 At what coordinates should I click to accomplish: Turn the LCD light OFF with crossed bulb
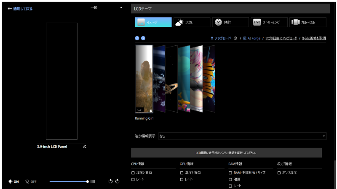tap(31, 181)
